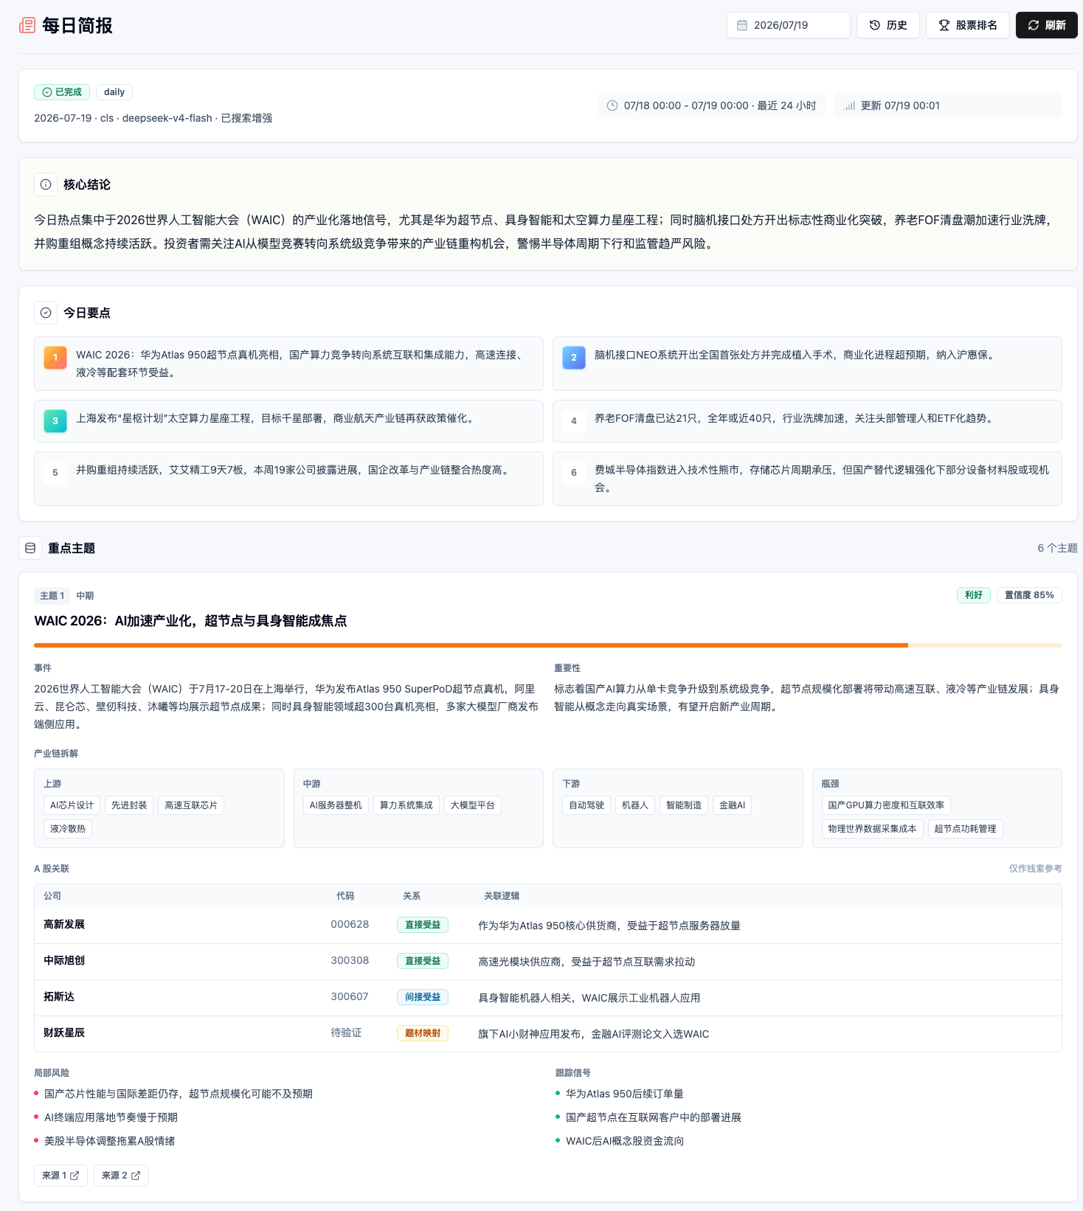Click the key point about 星枢计划
1083x1211 pixels.
pos(288,421)
